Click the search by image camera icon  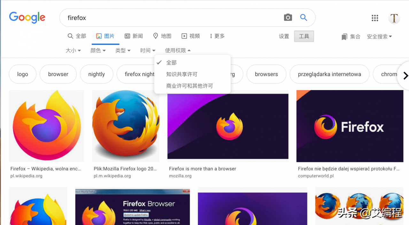pyautogui.click(x=288, y=18)
